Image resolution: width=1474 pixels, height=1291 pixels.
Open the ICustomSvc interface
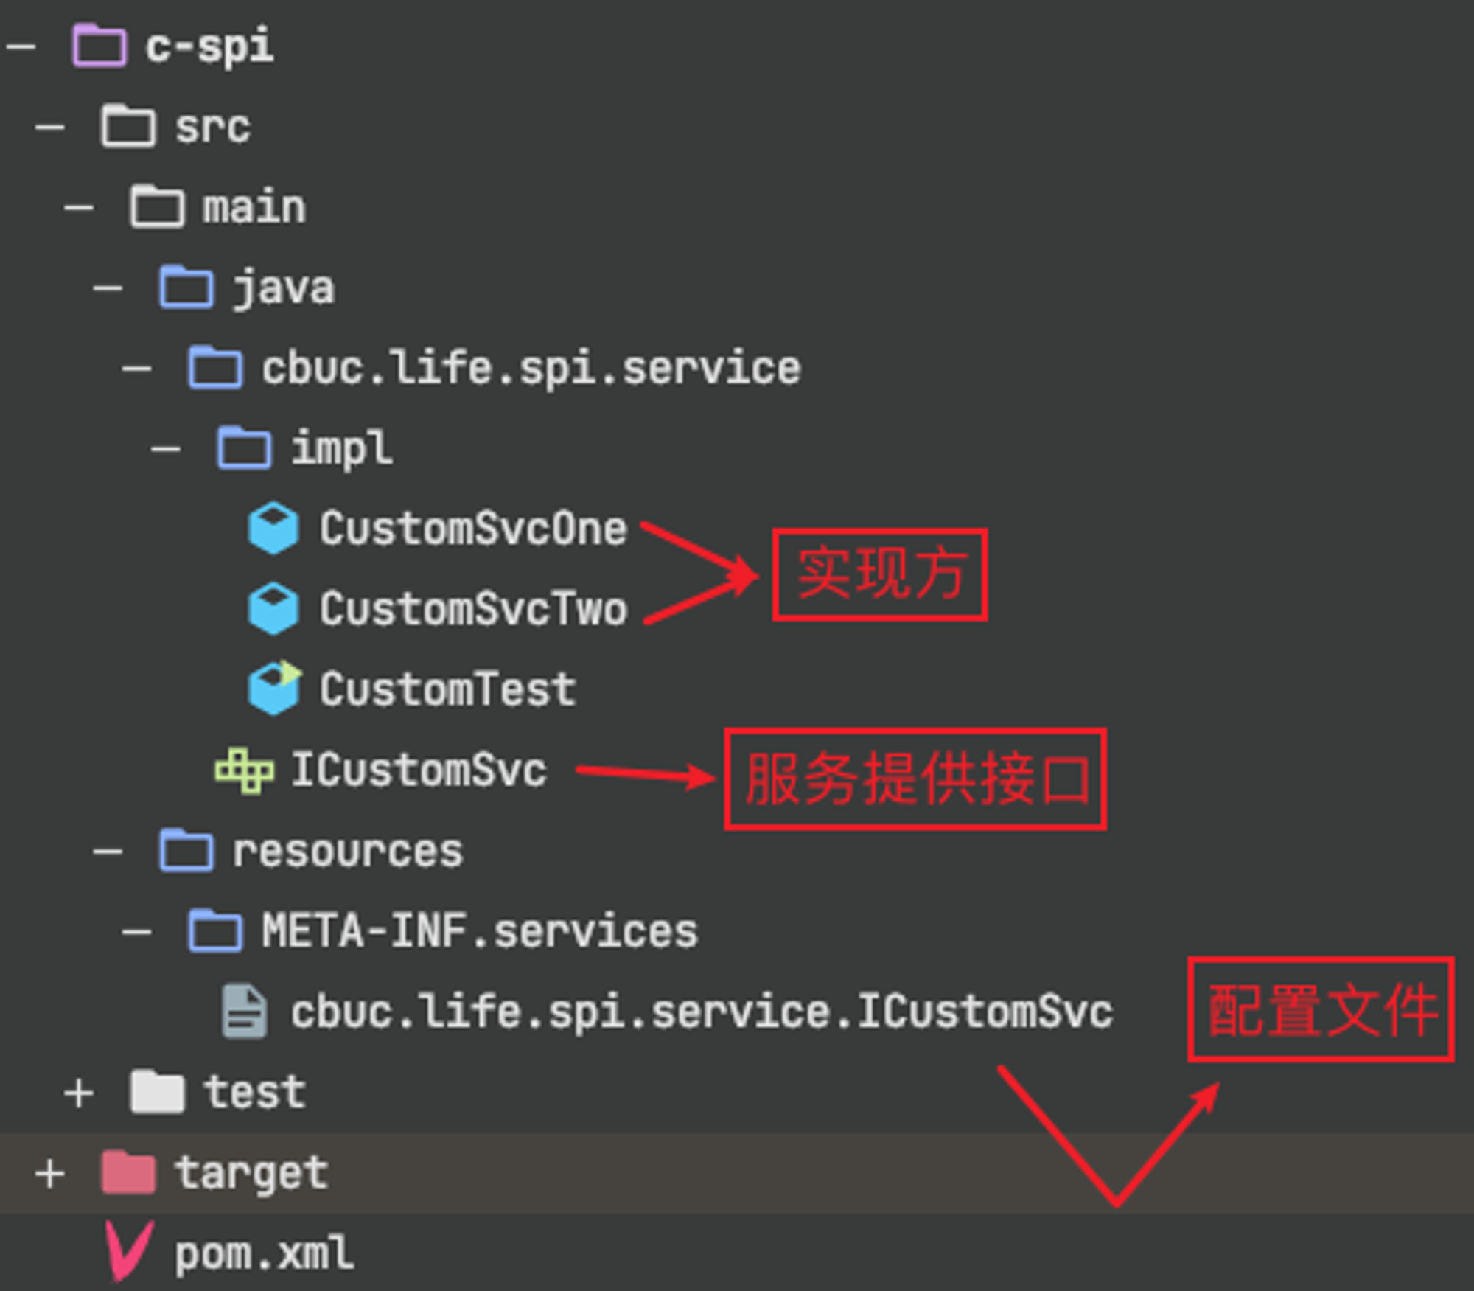point(419,770)
